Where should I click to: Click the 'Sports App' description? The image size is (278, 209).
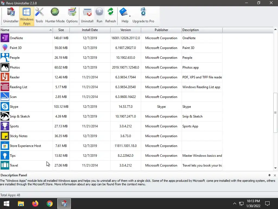point(190,126)
